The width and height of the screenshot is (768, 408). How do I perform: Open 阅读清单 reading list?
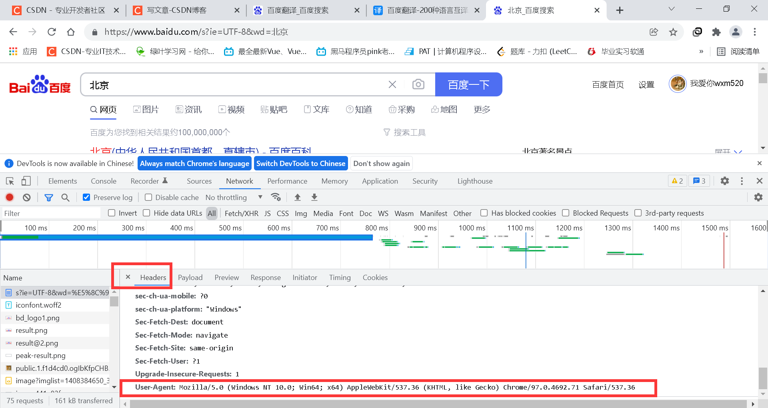point(738,51)
